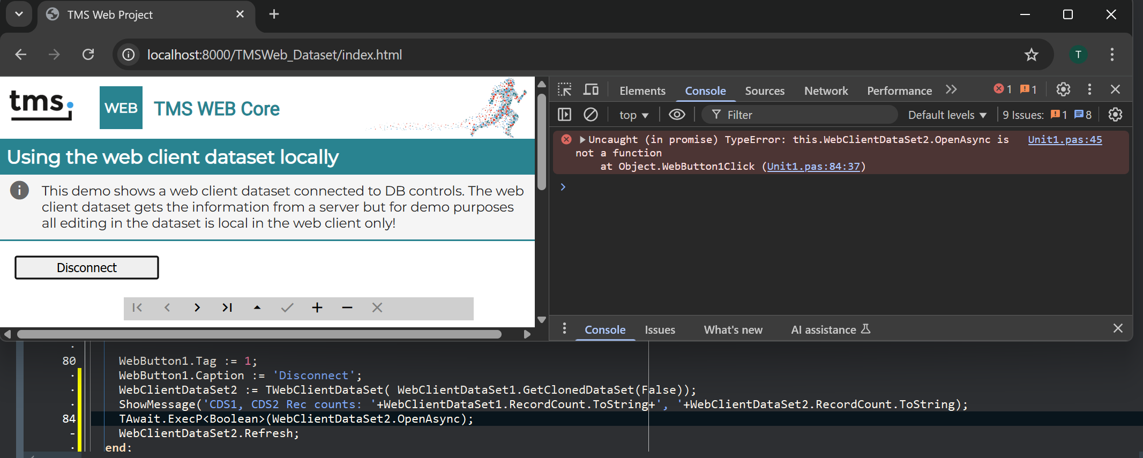The image size is (1143, 458).
Task: Switch to the Network tab
Action: tap(826, 91)
